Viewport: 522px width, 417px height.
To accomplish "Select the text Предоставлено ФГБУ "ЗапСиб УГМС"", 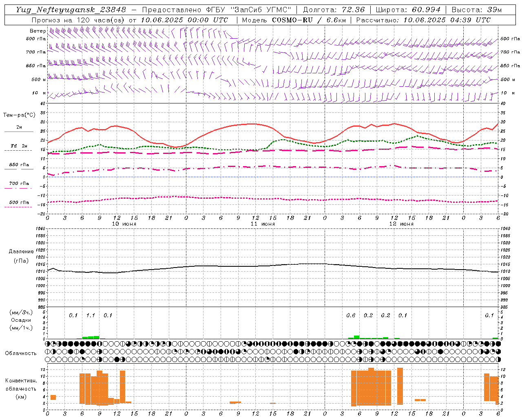I will pyautogui.click(x=217, y=10).
